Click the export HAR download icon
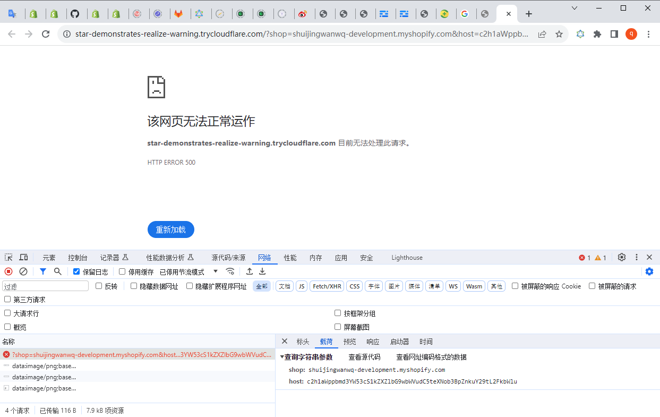660x417 pixels. (x=262, y=271)
